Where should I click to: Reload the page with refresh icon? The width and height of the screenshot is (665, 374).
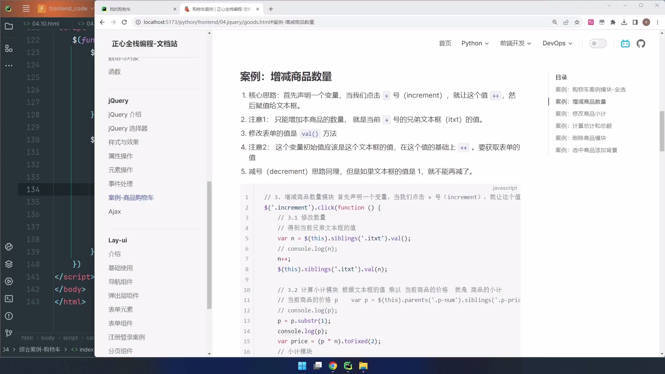coord(124,22)
